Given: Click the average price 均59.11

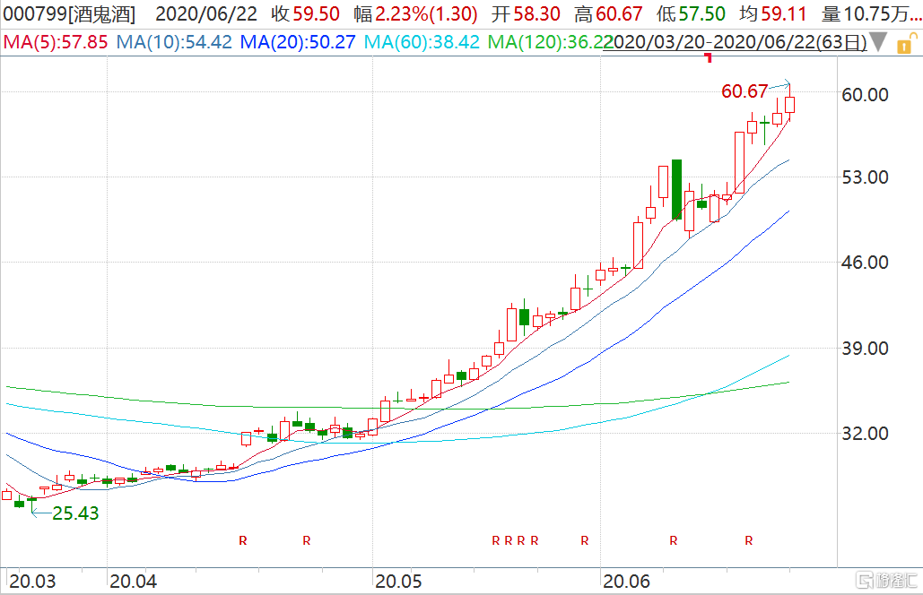Looking at the screenshot, I should click(x=773, y=14).
